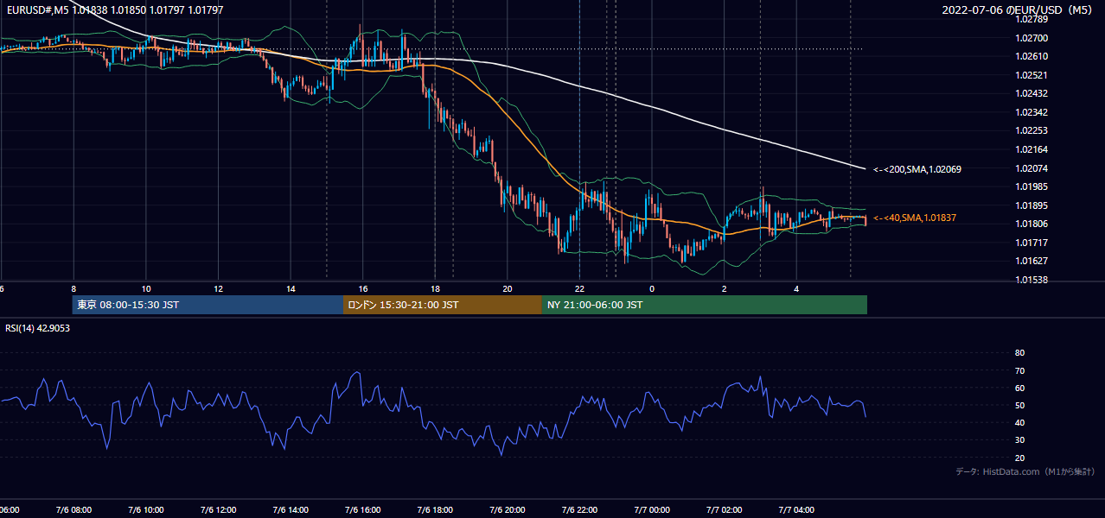This screenshot has width=1105, height=518.
Task: Click hour label 16 below the price chart
Action: click(363, 288)
